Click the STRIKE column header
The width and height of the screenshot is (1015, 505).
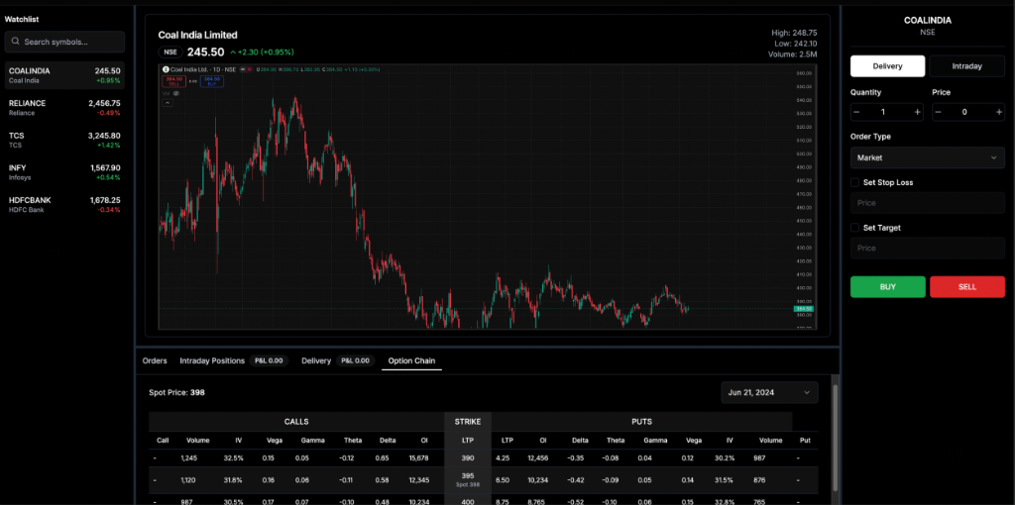pyautogui.click(x=468, y=422)
